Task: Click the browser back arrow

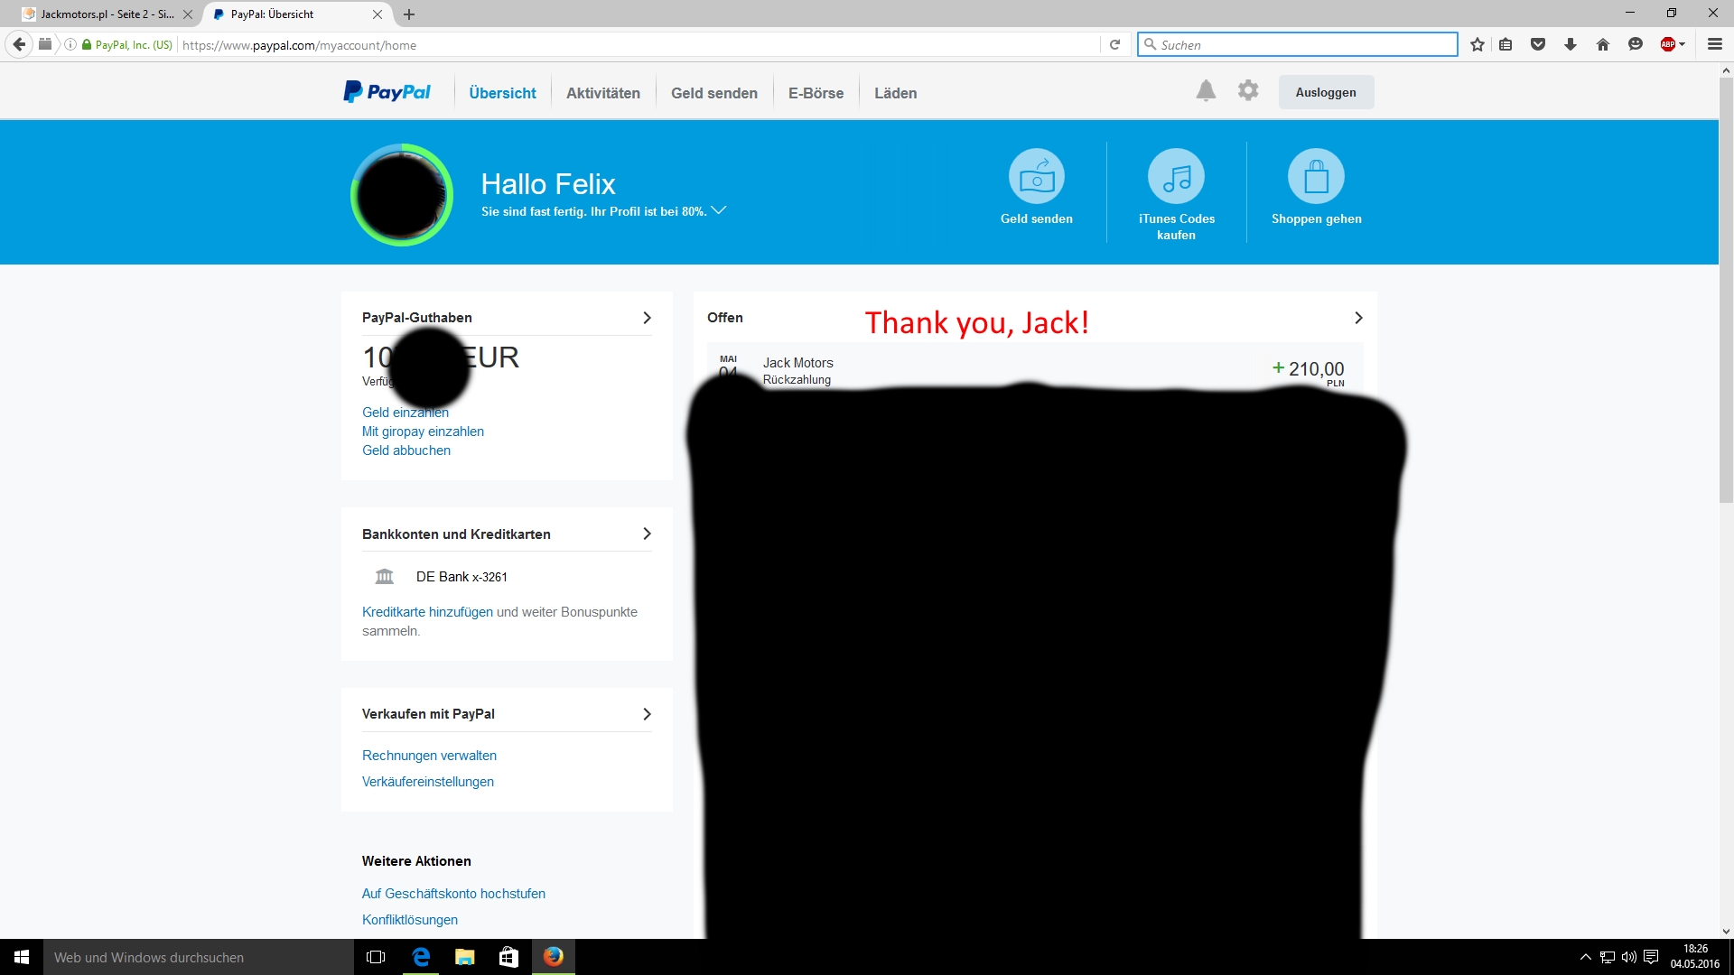Action: (19, 44)
